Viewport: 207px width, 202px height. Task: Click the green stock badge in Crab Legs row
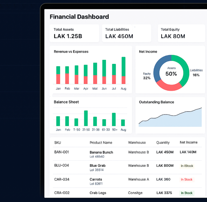coord(187,193)
